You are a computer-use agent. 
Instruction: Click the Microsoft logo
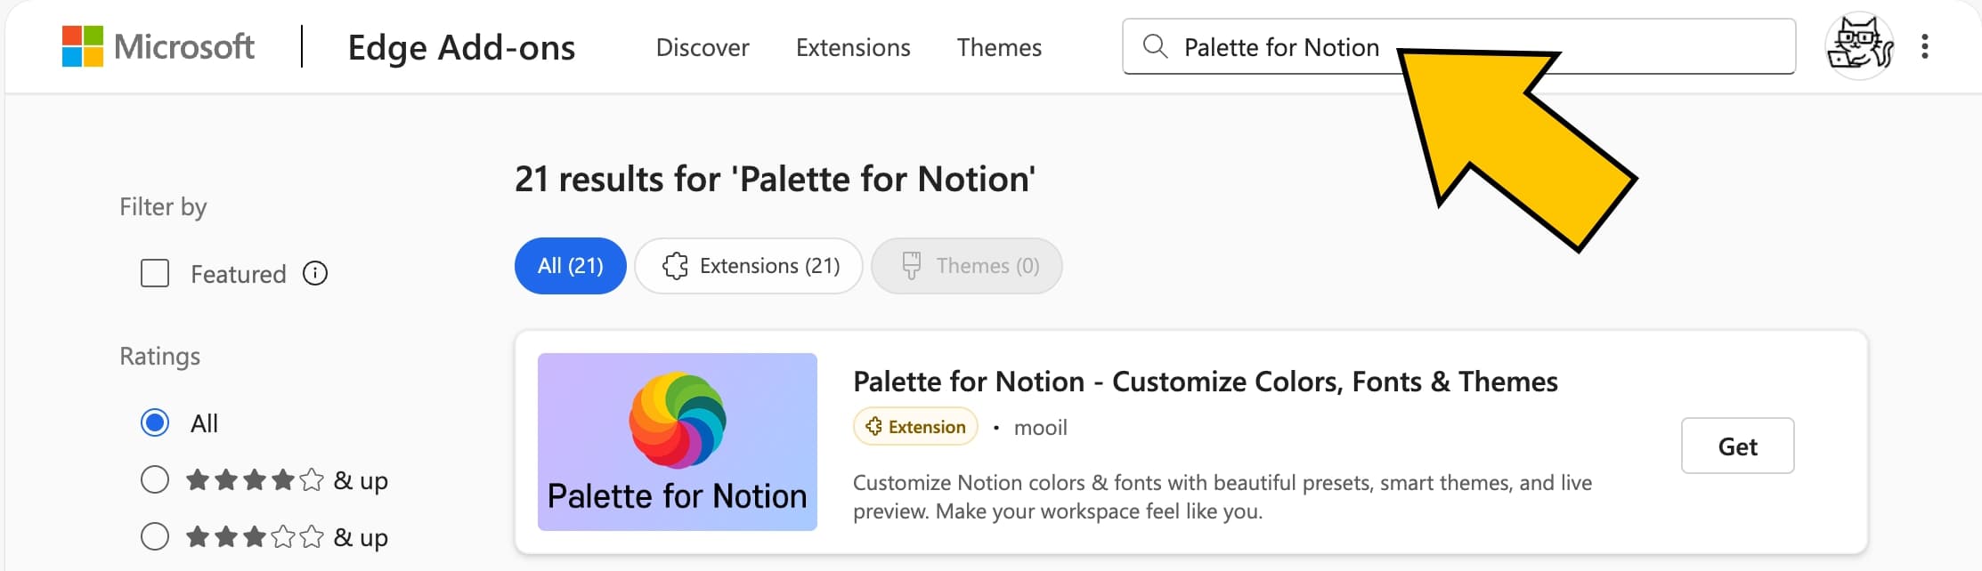[x=158, y=46]
